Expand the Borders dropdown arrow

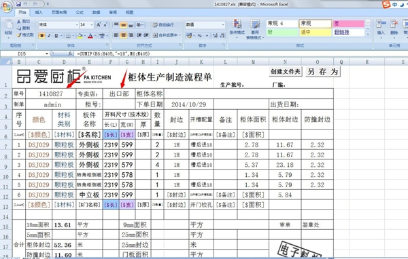point(73,35)
